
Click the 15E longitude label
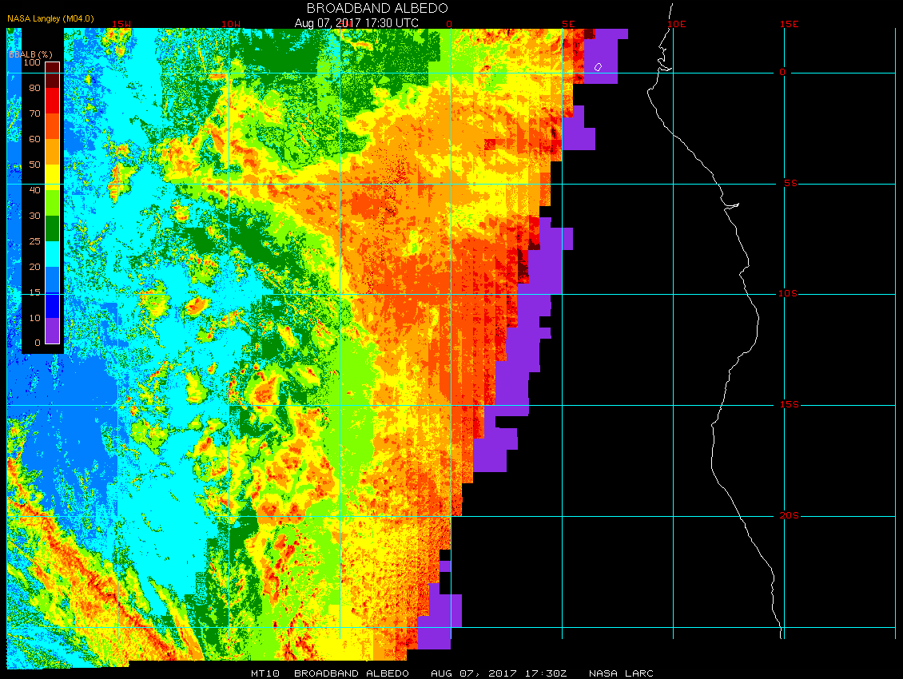[x=789, y=24]
